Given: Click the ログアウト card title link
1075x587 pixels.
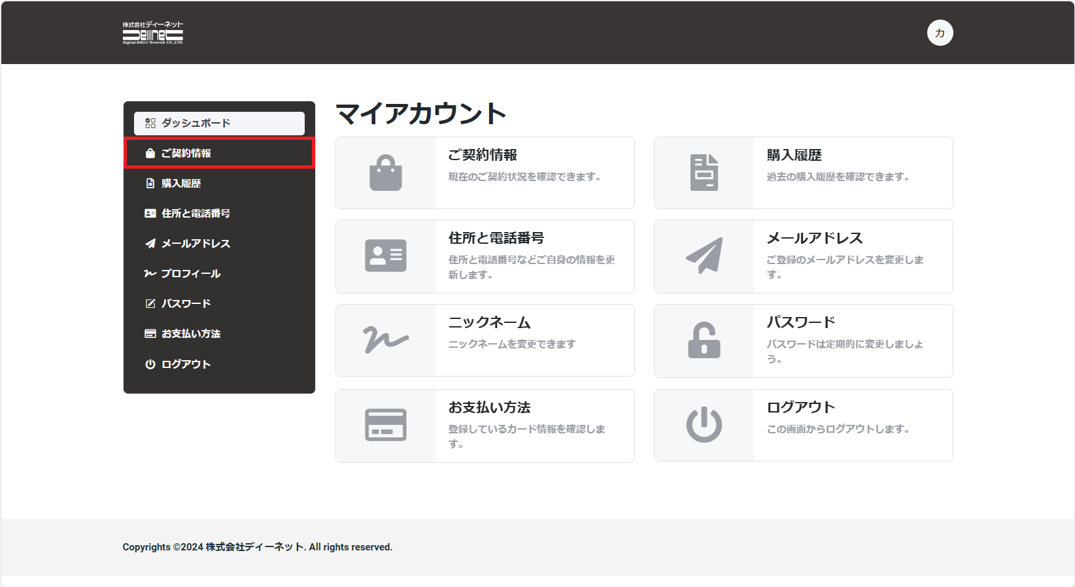Looking at the screenshot, I should (x=801, y=407).
